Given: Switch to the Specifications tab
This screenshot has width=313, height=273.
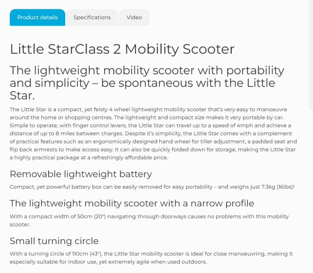Looking at the screenshot, I should pyautogui.click(x=92, y=18).
